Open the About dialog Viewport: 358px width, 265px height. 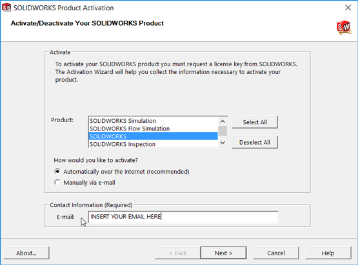(x=26, y=253)
